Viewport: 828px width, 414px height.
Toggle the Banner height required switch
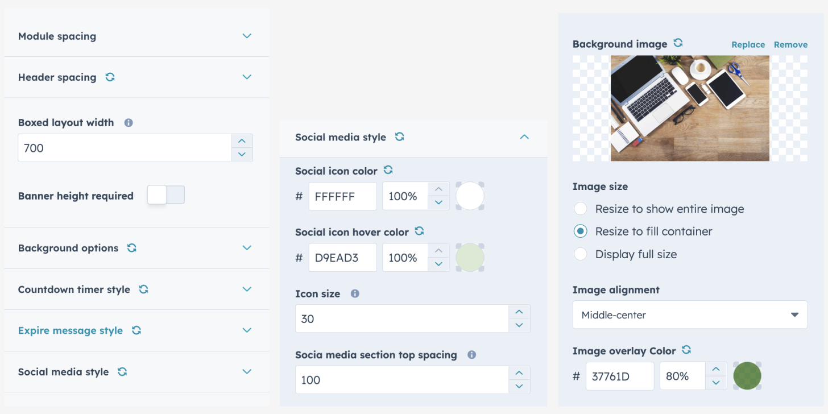point(165,195)
